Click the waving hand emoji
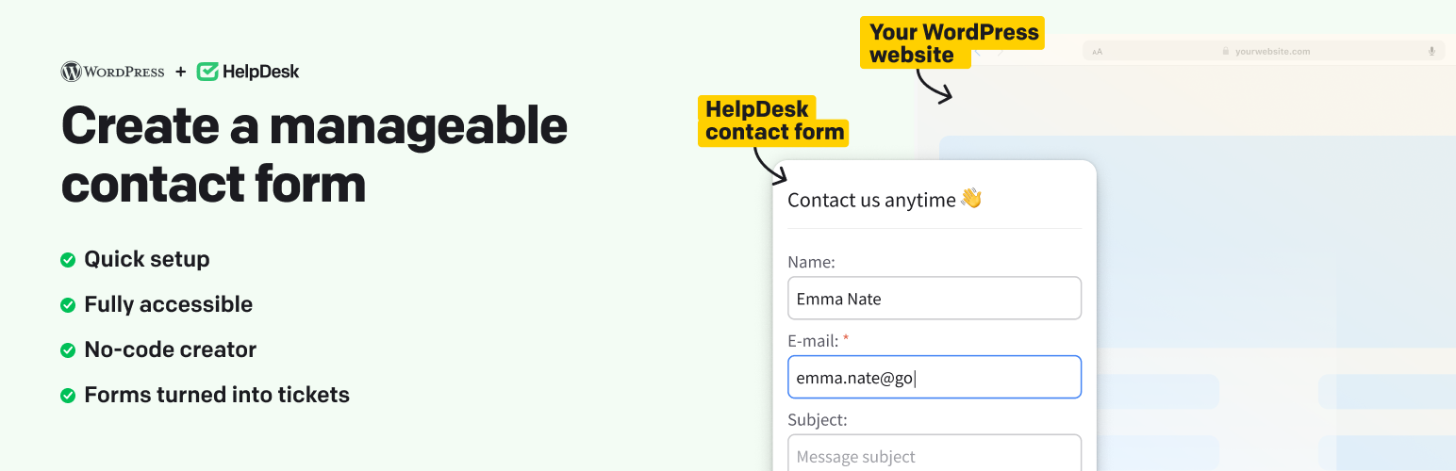1456x471 pixels. [x=971, y=199]
